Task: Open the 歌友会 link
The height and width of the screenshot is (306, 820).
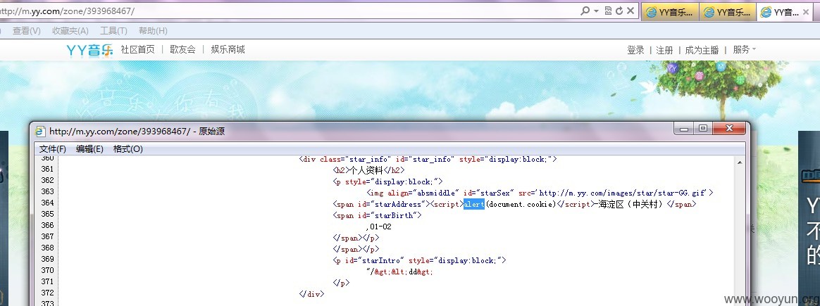Action: click(x=182, y=50)
